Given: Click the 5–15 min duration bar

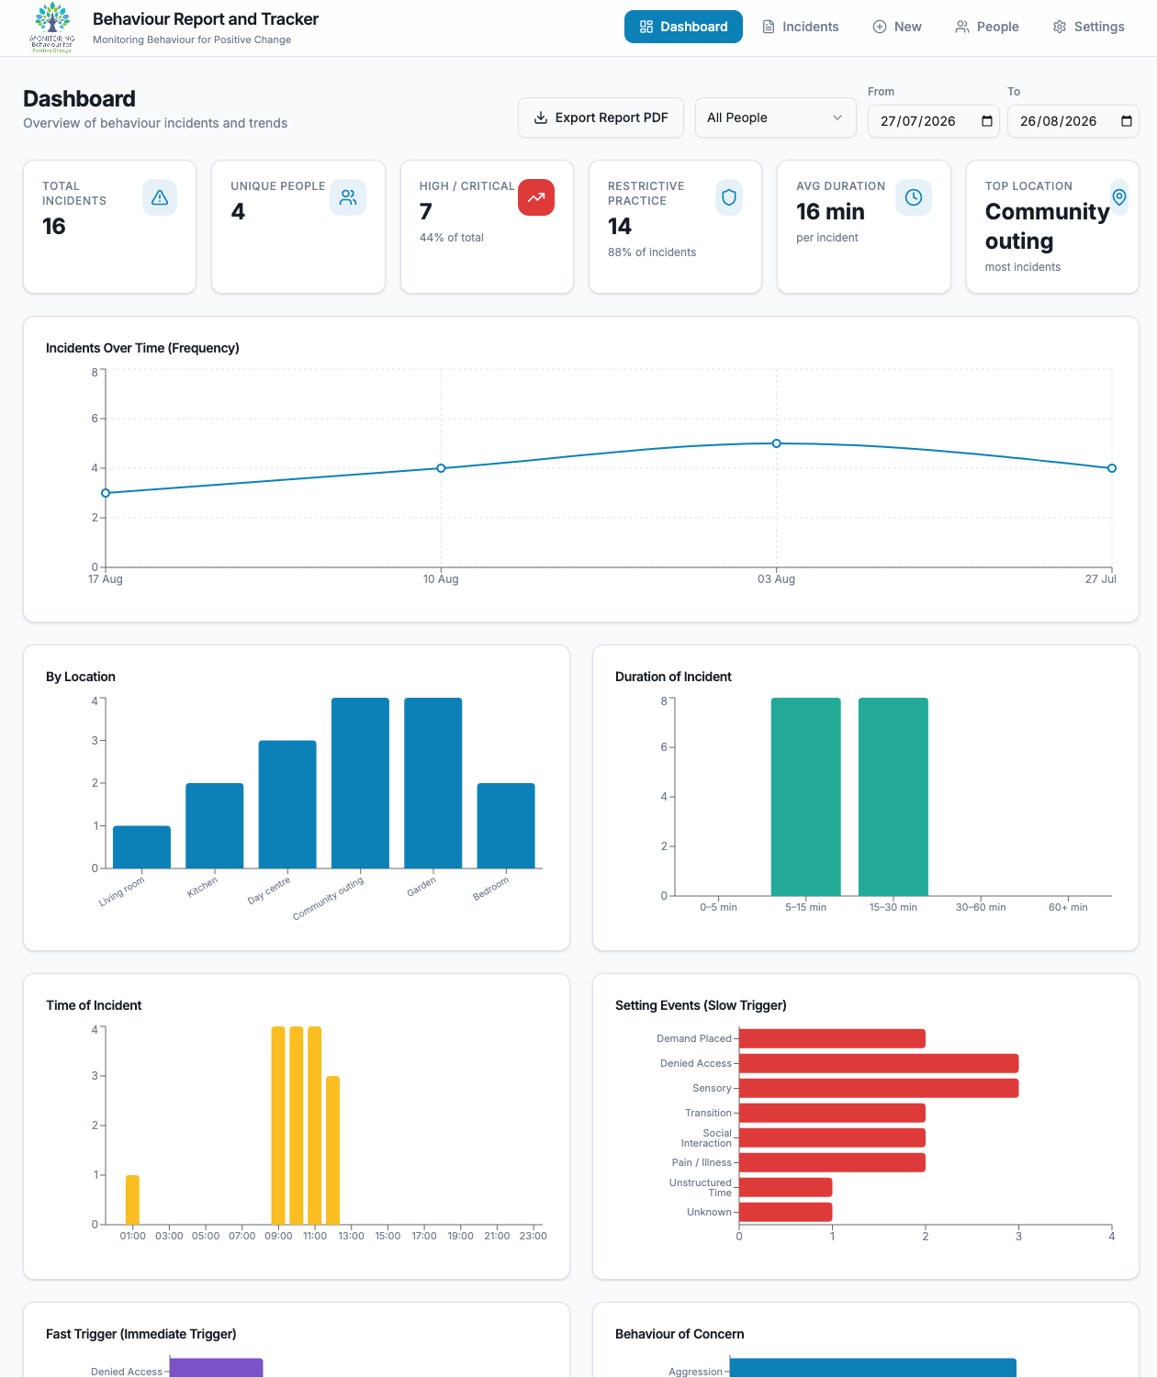Looking at the screenshot, I should point(806,797).
